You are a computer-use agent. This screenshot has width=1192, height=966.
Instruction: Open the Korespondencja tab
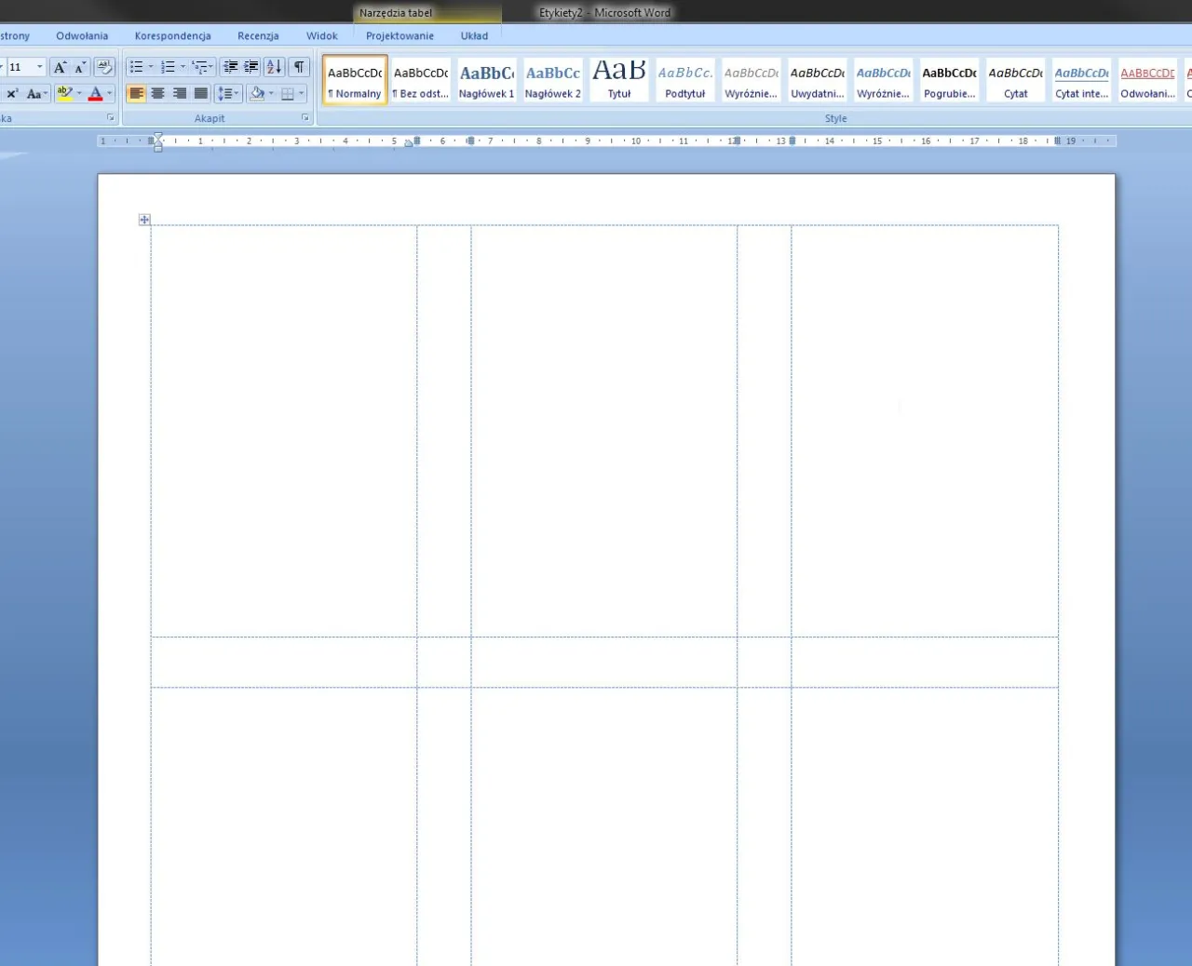pyautogui.click(x=172, y=36)
